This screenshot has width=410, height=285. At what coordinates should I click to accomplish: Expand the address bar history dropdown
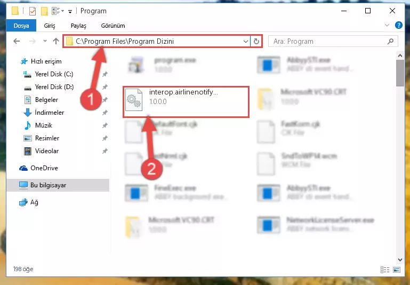point(246,41)
